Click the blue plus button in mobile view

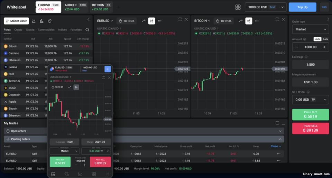[x=108, y=69]
